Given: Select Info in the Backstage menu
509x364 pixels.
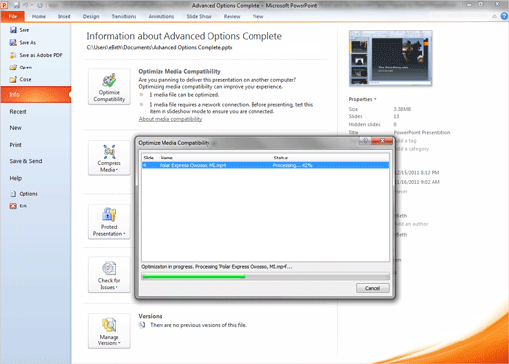Looking at the screenshot, I should pyautogui.click(x=36, y=95).
